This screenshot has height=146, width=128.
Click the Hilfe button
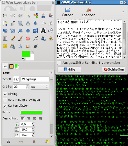tap(69, 69)
